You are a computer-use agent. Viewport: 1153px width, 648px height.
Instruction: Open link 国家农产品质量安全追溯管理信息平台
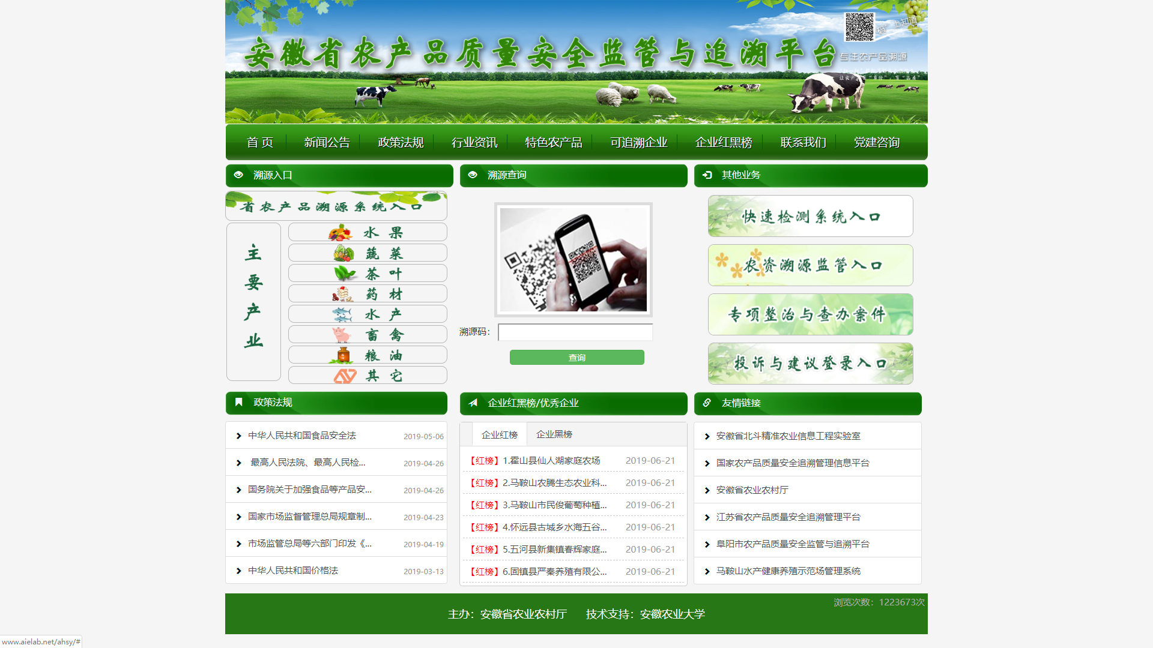coord(793,463)
